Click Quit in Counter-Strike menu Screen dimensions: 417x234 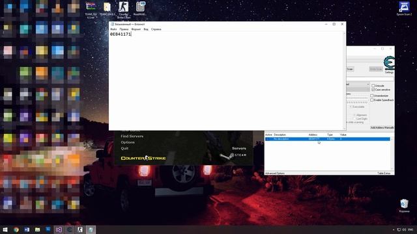click(124, 148)
